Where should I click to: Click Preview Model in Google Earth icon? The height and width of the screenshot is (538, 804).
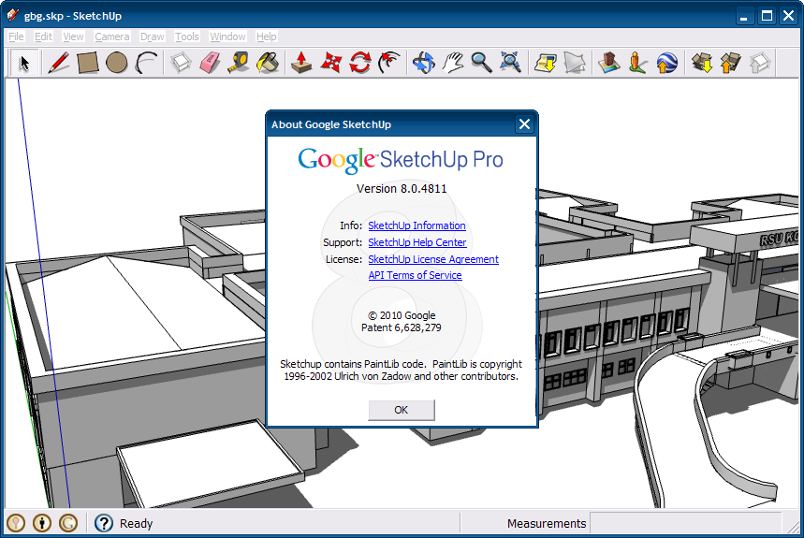666,63
